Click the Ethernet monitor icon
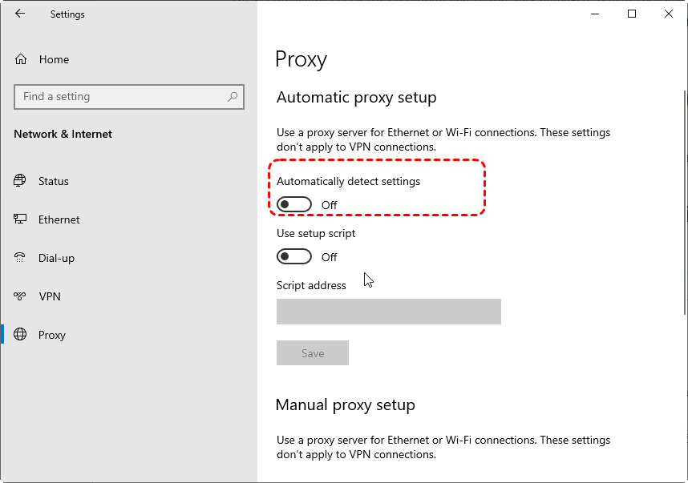 21,219
